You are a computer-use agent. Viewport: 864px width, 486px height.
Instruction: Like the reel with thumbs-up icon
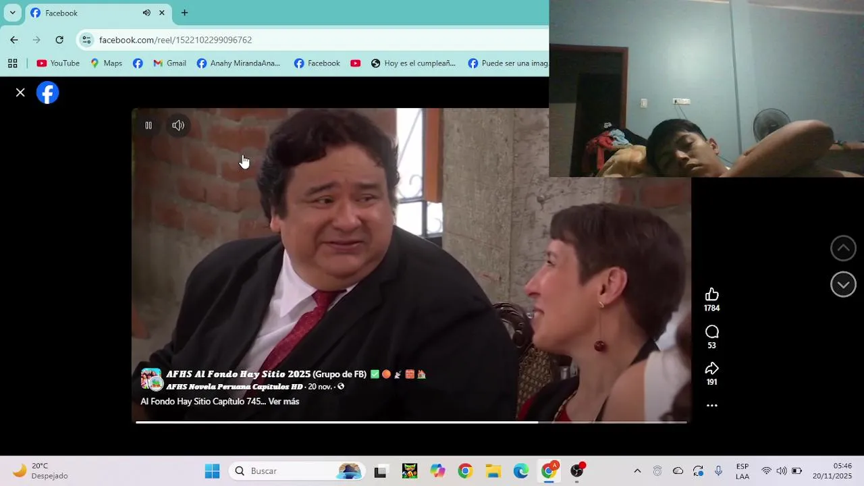tap(711, 294)
